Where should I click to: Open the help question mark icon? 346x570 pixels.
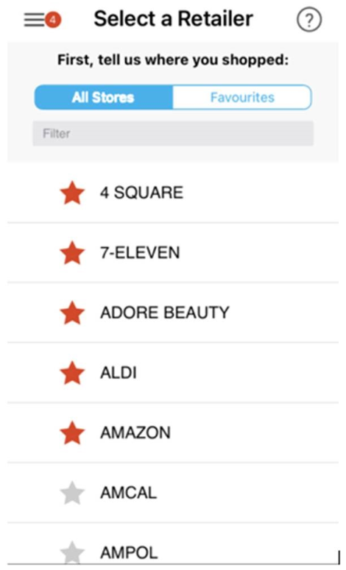click(309, 20)
